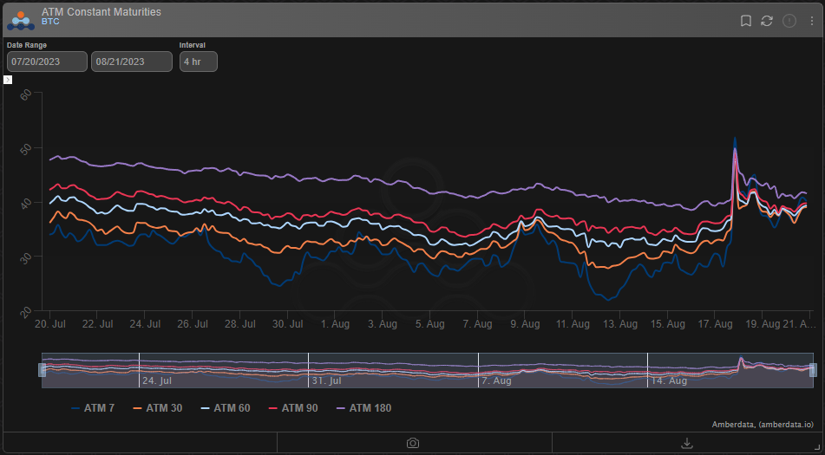Expand the side panel arrow
The image size is (825, 455).
pyautogui.click(x=8, y=80)
